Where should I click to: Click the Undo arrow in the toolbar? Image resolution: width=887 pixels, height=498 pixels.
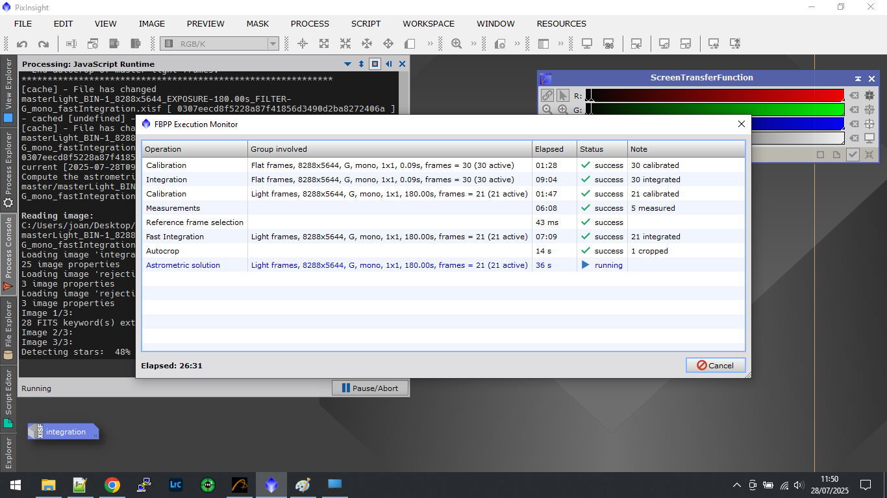click(22, 44)
